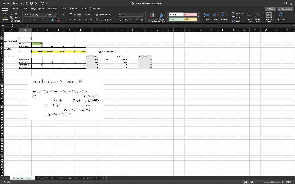Click the Merge & Center toggle
This screenshot has width=295, height=184.
click(x=105, y=20)
